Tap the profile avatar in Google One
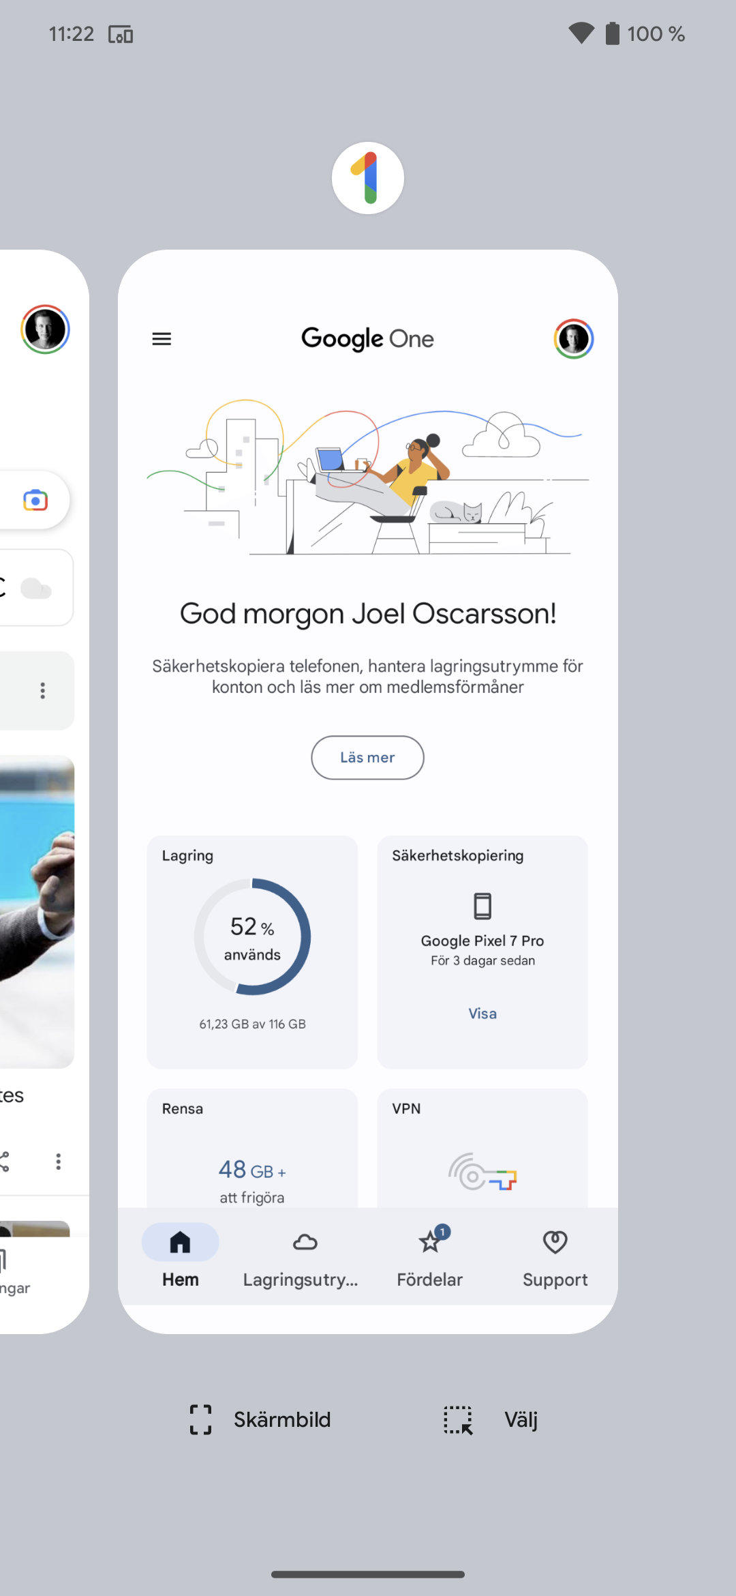This screenshot has width=736, height=1596. pyautogui.click(x=574, y=339)
